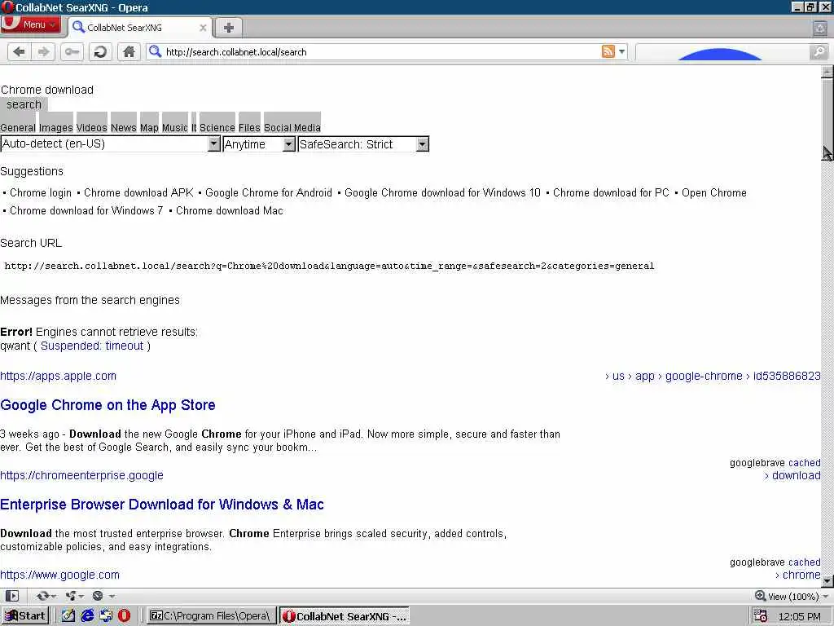Viewport: 834px width, 626px height.
Task: Open cached link for Enterprise Browser result
Action: click(x=804, y=562)
